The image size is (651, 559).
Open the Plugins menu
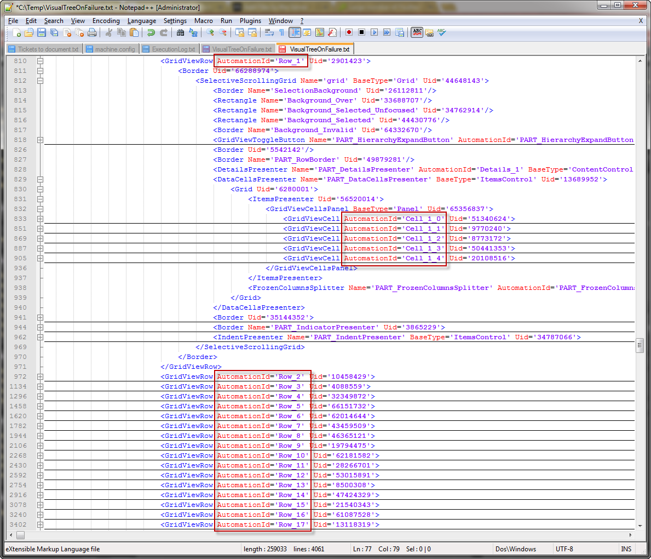(250, 21)
